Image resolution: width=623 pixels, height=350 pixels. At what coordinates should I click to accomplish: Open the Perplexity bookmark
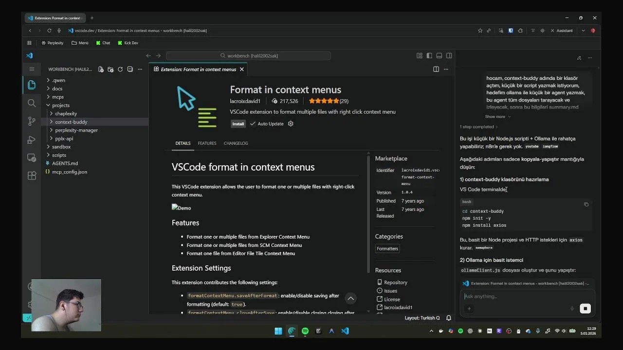point(52,43)
